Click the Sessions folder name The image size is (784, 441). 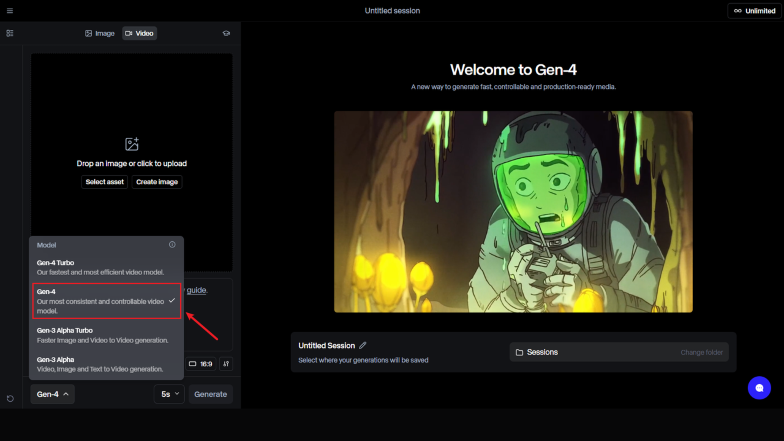(542, 352)
